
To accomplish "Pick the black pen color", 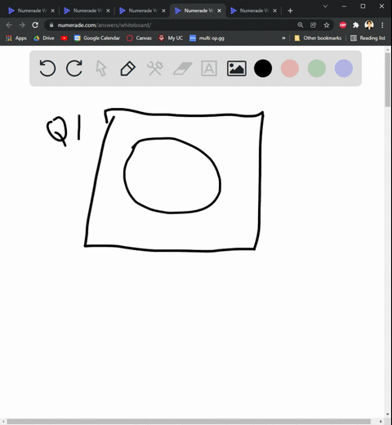I will click(263, 68).
